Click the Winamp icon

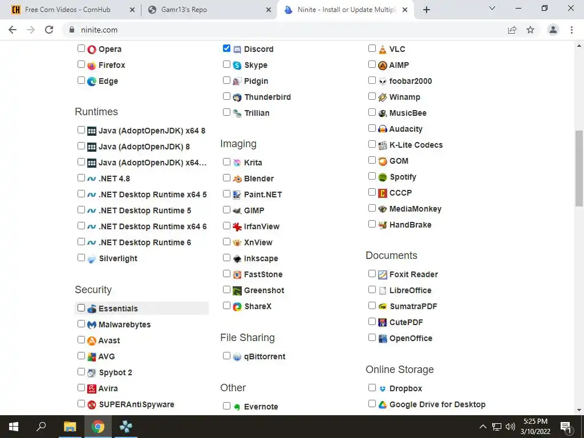pyautogui.click(x=383, y=97)
